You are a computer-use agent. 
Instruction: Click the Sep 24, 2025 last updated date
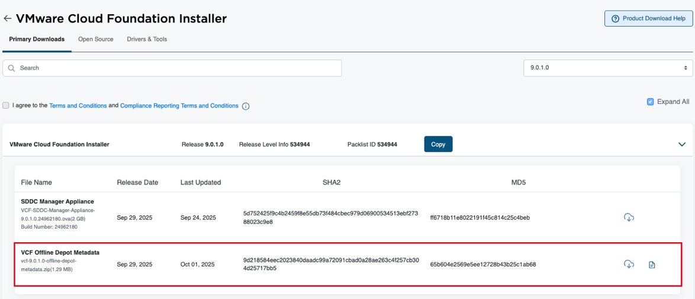(198, 217)
